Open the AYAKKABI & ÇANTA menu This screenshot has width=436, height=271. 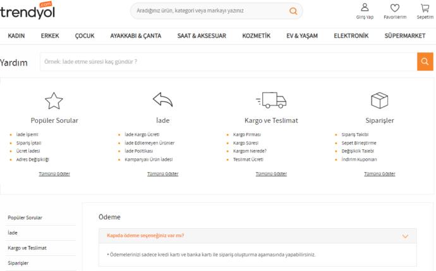pos(136,36)
